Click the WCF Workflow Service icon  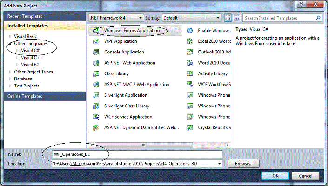tap(190, 85)
